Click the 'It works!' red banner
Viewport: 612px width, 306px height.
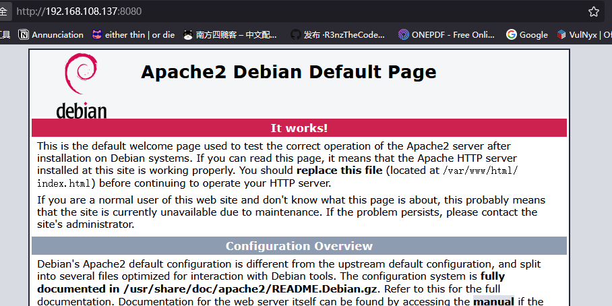[x=299, y=128]
